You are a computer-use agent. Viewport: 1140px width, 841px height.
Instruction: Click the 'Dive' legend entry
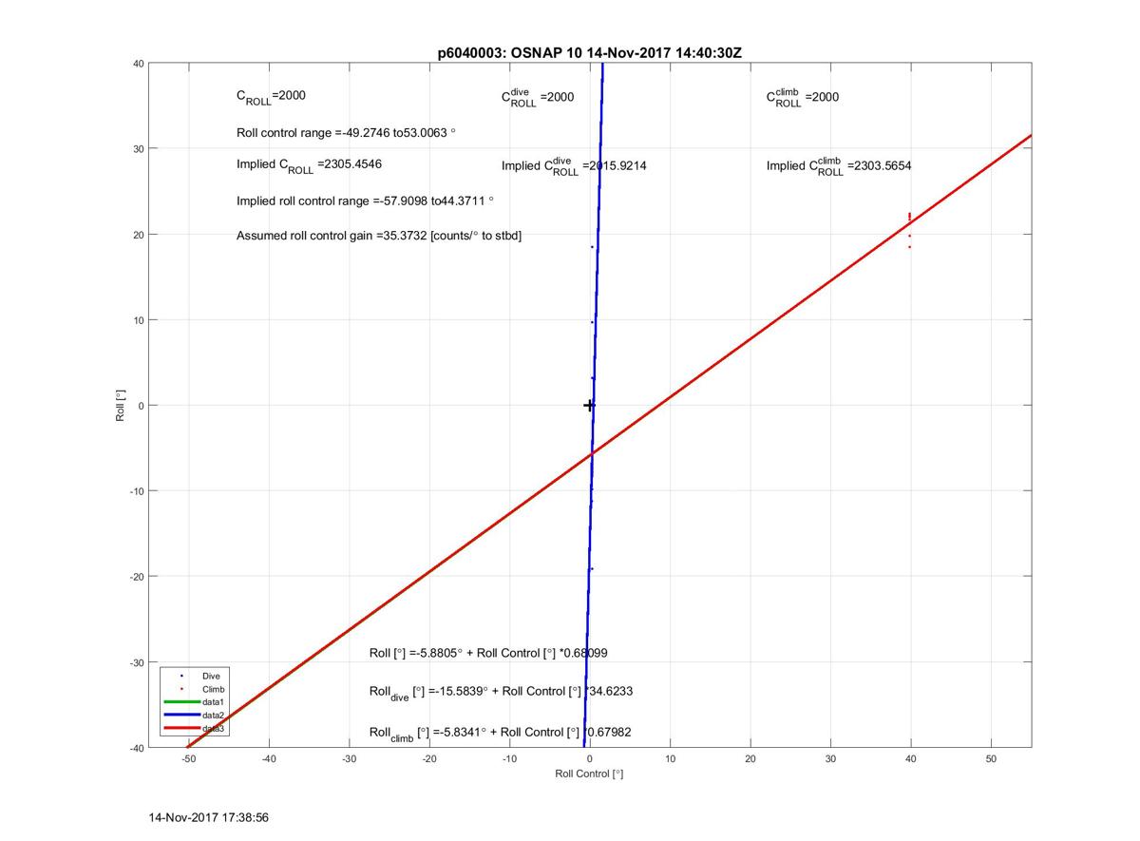click(210, 676)
